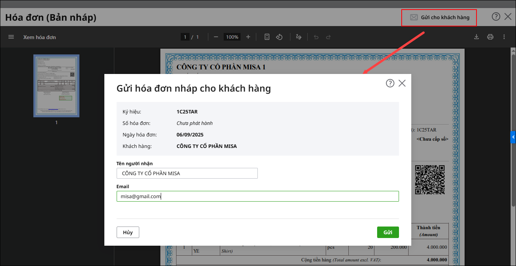Click the Email label above the field
This screenshot has width=516, height=266.
click(x=123, y=187)
